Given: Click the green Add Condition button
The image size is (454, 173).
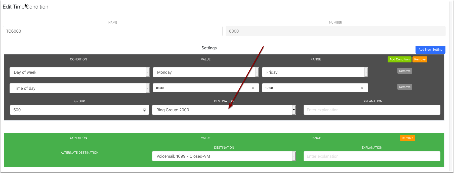Looking at the screenshot, I should (x=399, y=59).
